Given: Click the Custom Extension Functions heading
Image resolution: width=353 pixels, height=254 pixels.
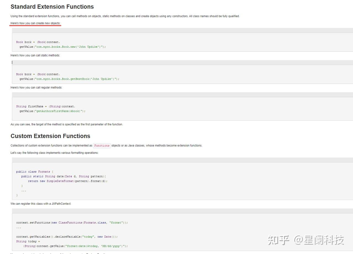Looking at the screenshot, I should (50, 136).
